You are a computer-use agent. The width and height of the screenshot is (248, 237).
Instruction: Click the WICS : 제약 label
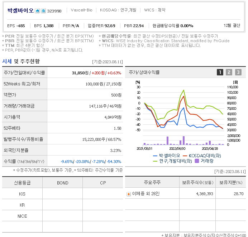click(155, 10)
